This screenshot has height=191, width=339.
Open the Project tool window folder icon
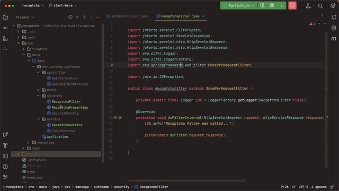tap(5, 18)
